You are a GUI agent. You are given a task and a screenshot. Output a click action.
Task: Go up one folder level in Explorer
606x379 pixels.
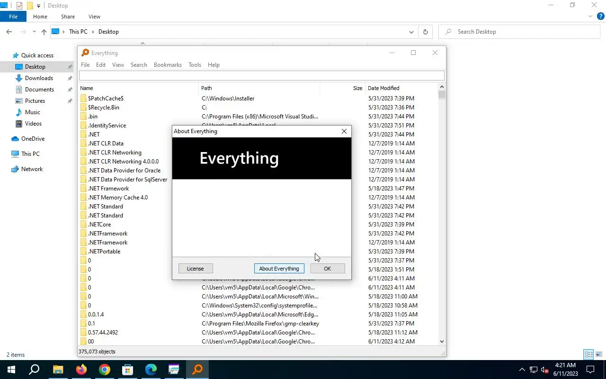[x=44, y=32]
